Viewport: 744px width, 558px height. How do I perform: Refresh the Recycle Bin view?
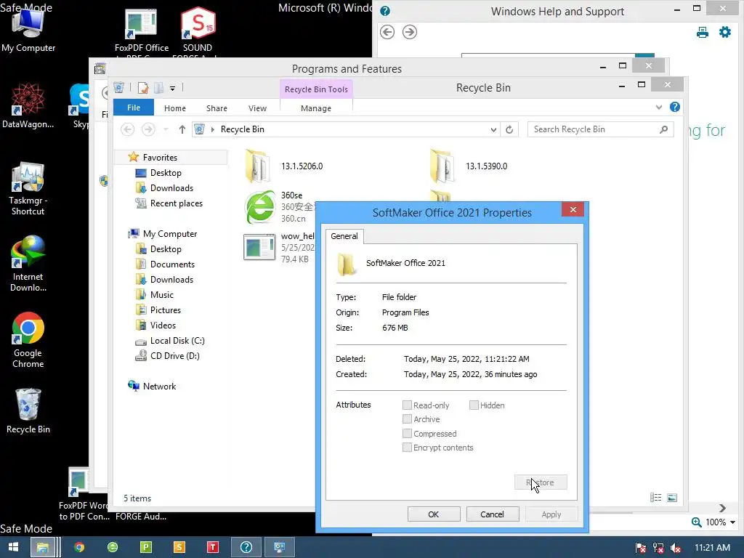click(x=509, y=129)
